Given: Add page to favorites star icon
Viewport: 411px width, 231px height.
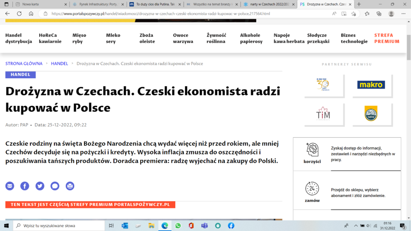Looking at the screenshot, I should point(354,14).
